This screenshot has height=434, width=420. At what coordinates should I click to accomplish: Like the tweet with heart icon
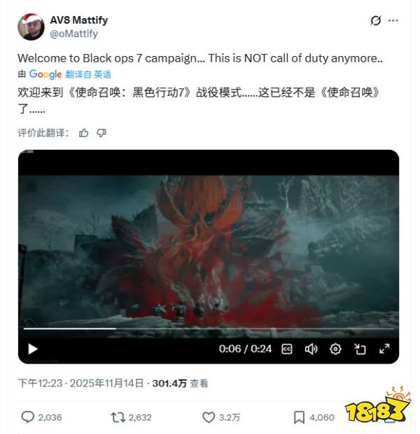[x=209, y=417]
